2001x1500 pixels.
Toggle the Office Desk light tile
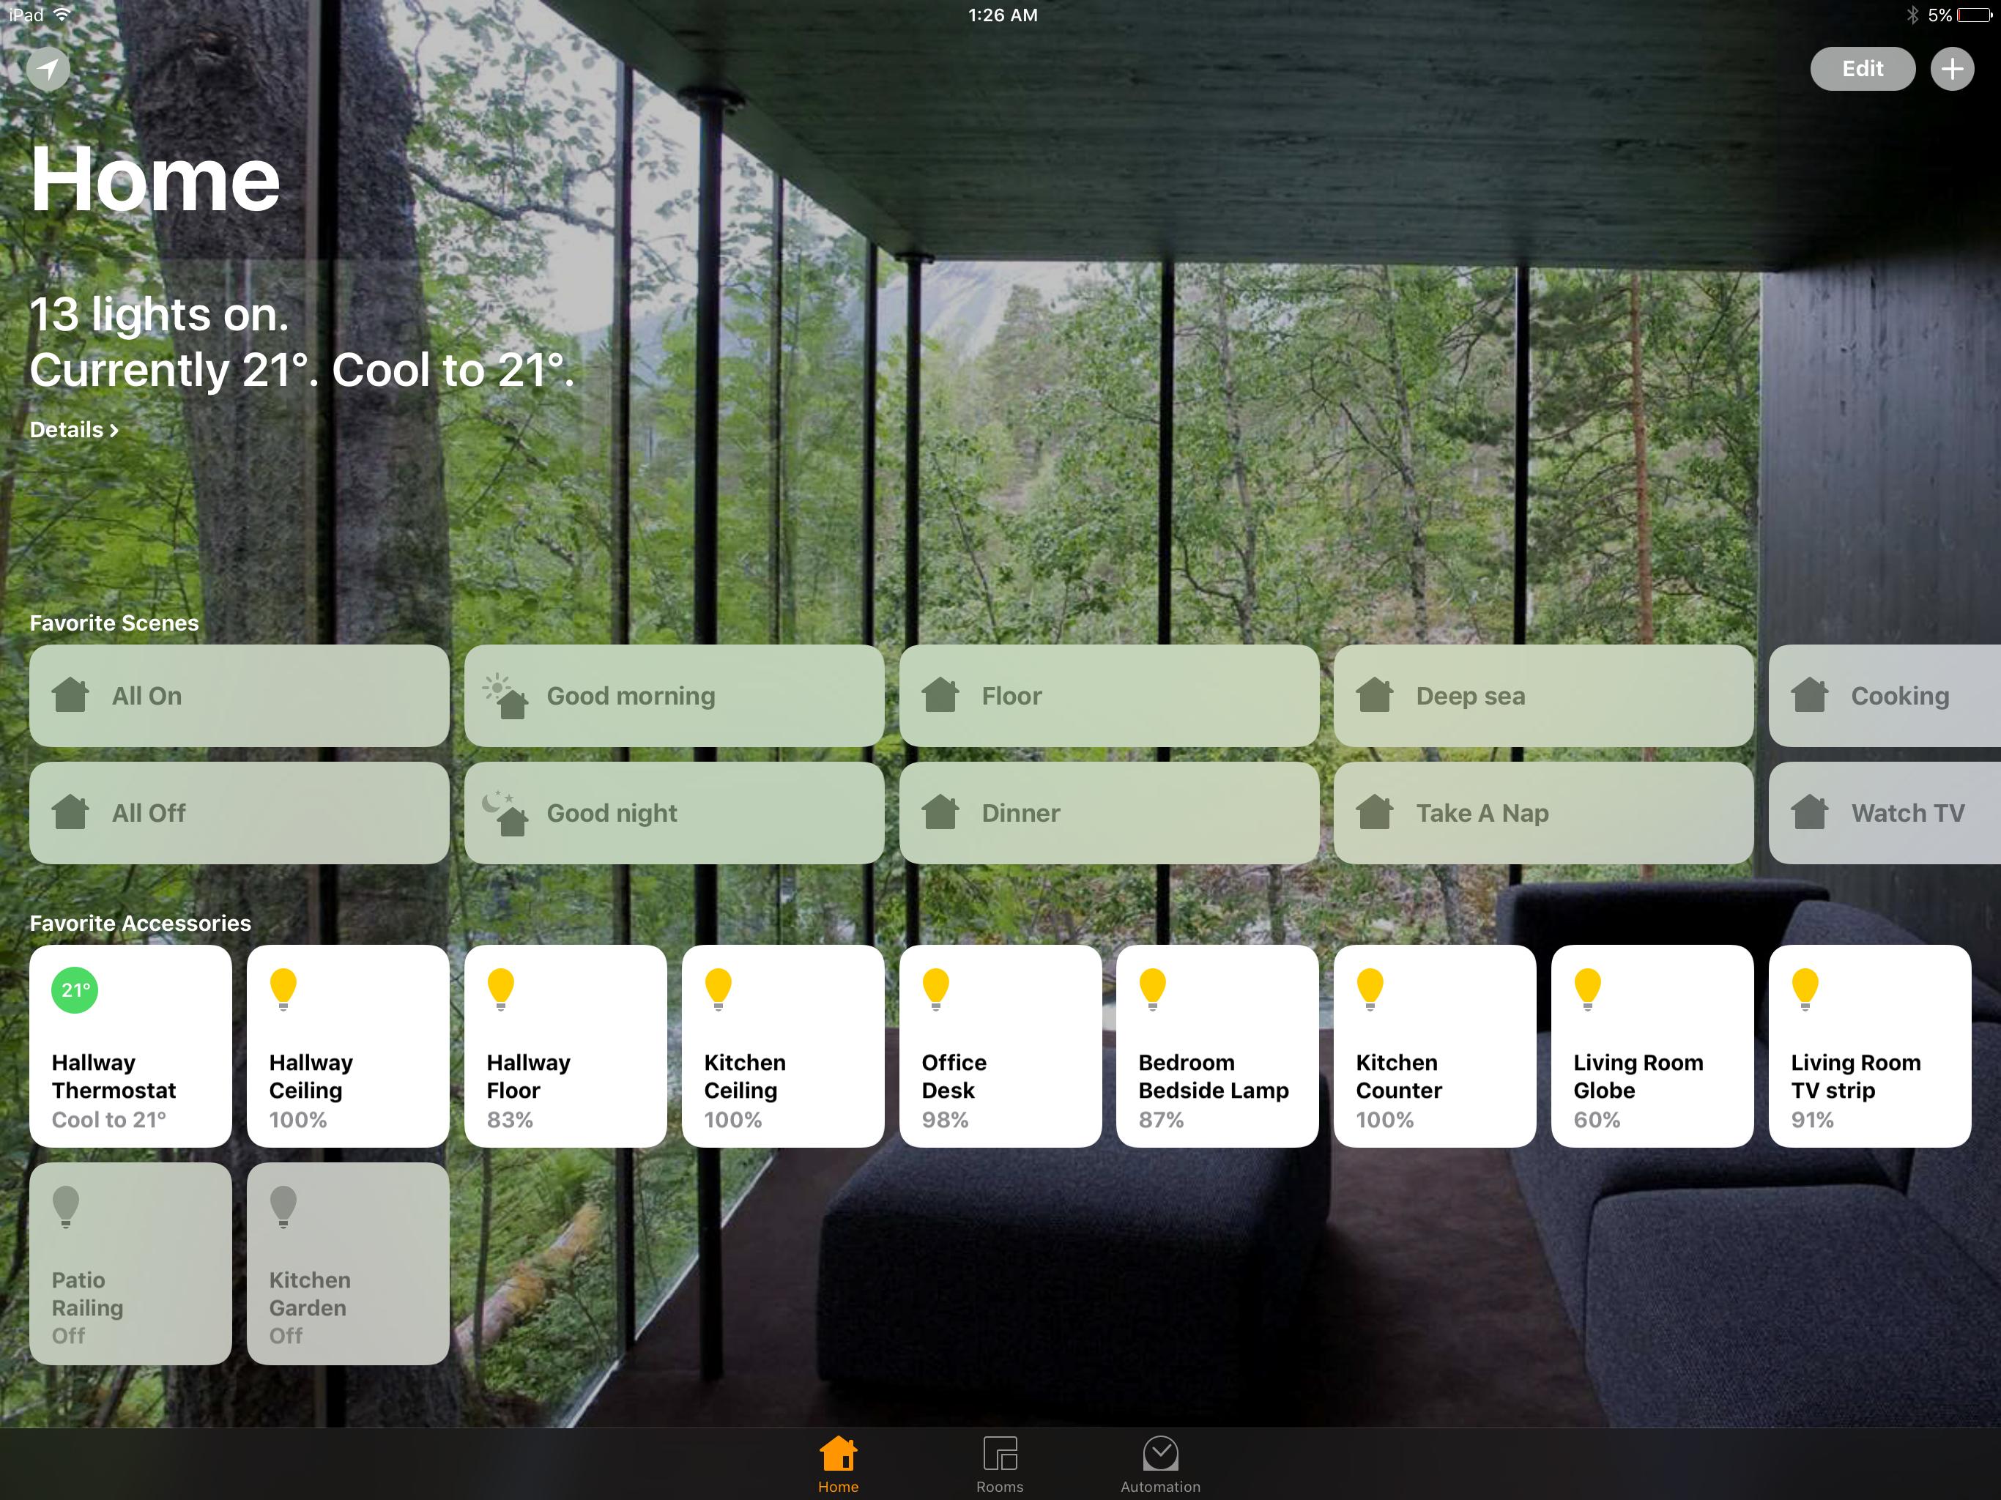tap(1000, 1047)
